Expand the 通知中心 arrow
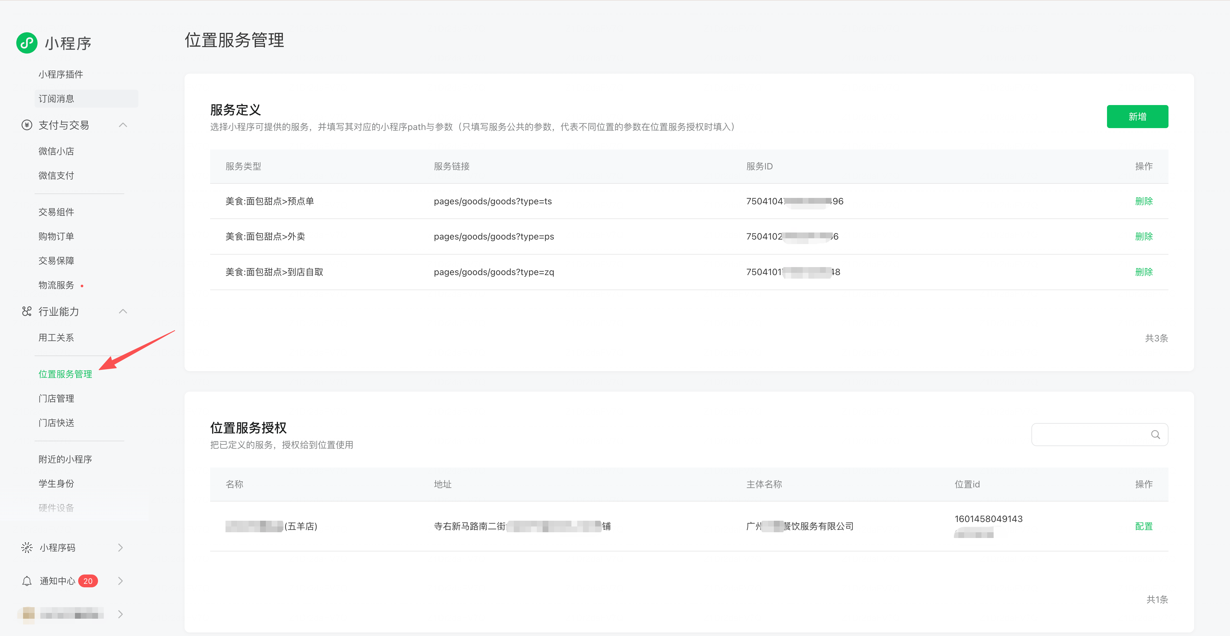The width and height of the screenshot is (1230, 636). [x=120, y=581]
